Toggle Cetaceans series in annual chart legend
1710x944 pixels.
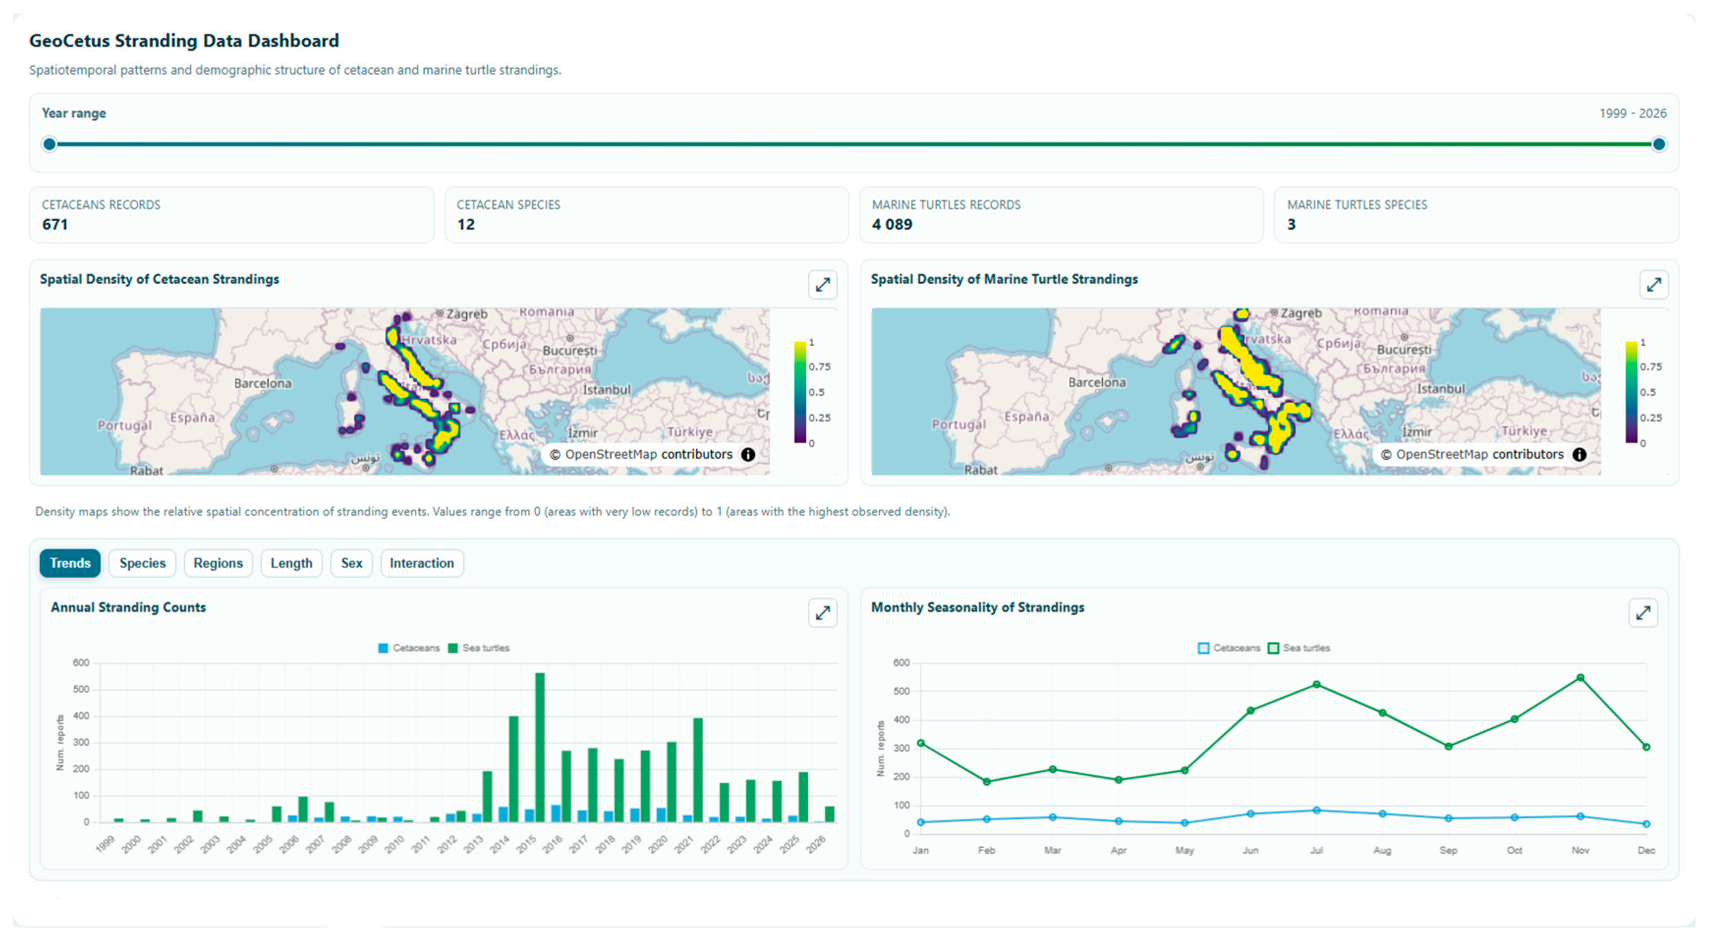click(408, 648)
